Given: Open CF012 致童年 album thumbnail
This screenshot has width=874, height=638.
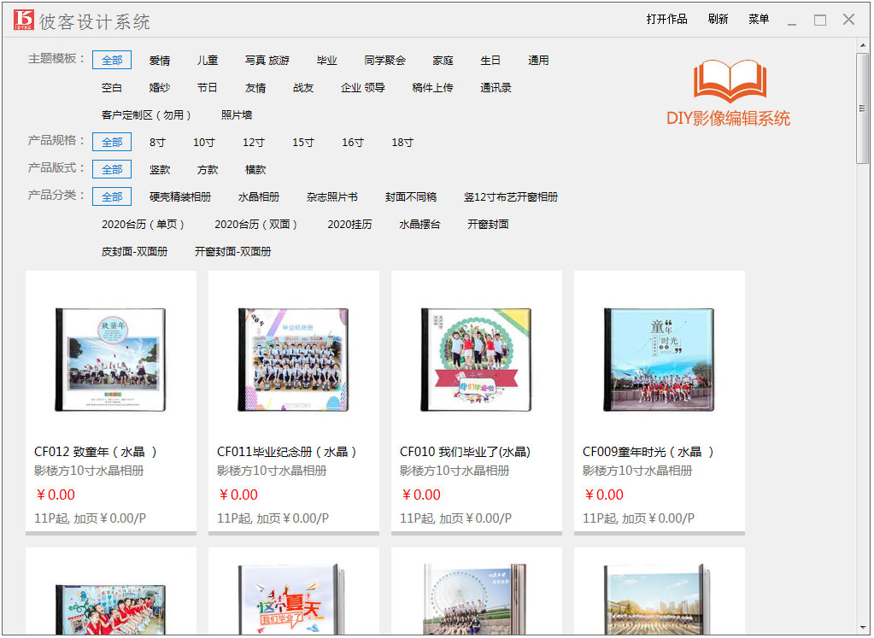Looking at the screenshot, I should pyautogui.click(x=111, y=360).
